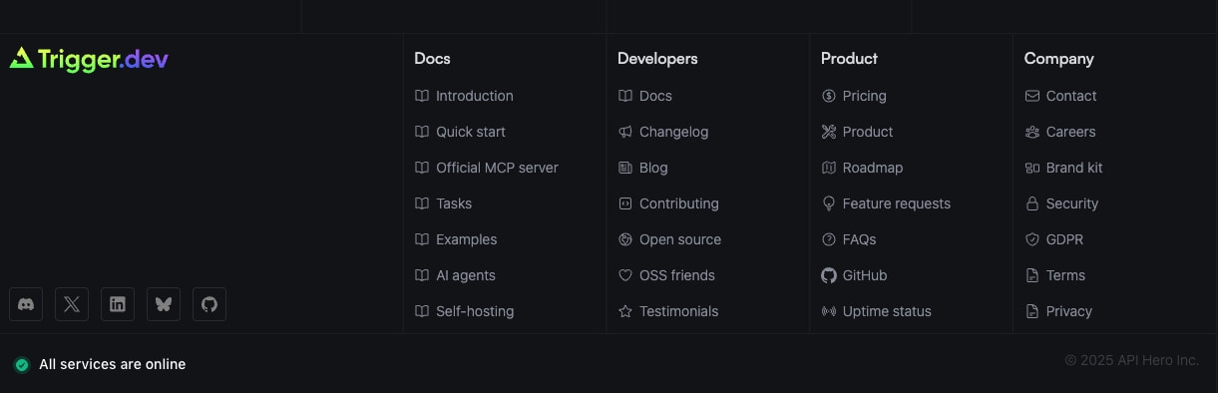Visit the Tasks docs link
This screenshot has height=393, width=1218.
[454, 203]
